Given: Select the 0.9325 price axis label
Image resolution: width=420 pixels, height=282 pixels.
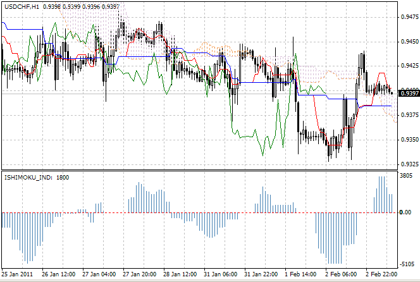Looking at the screenshot, I should [409, 164].
